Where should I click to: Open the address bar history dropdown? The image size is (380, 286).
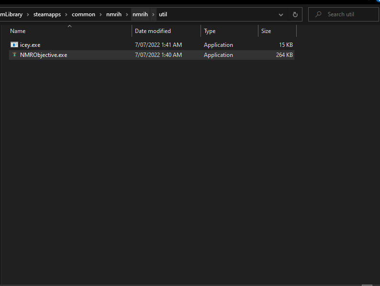281,15
